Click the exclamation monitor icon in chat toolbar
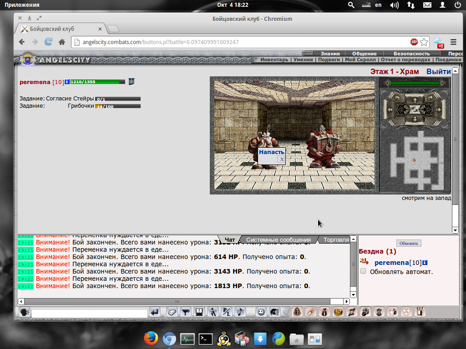Screen dimensions: 466x349 (199, 312)
